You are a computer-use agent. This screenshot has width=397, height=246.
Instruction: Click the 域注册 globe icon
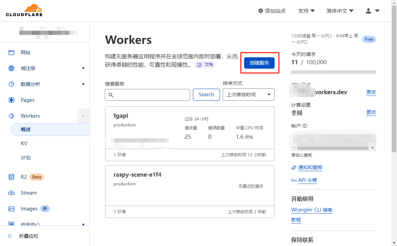tap(12, 68)
